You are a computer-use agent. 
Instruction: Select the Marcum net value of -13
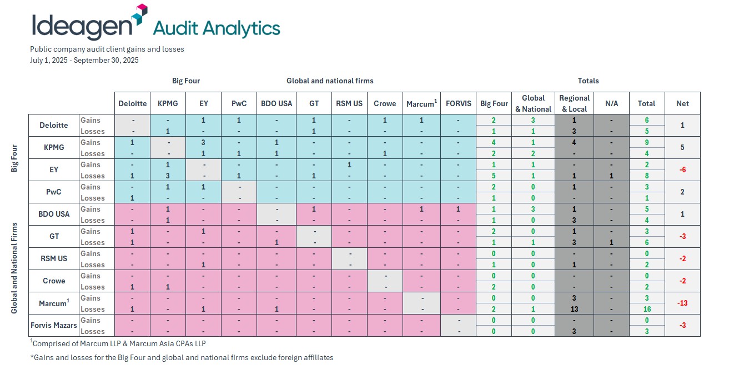[x=682, y=303]
